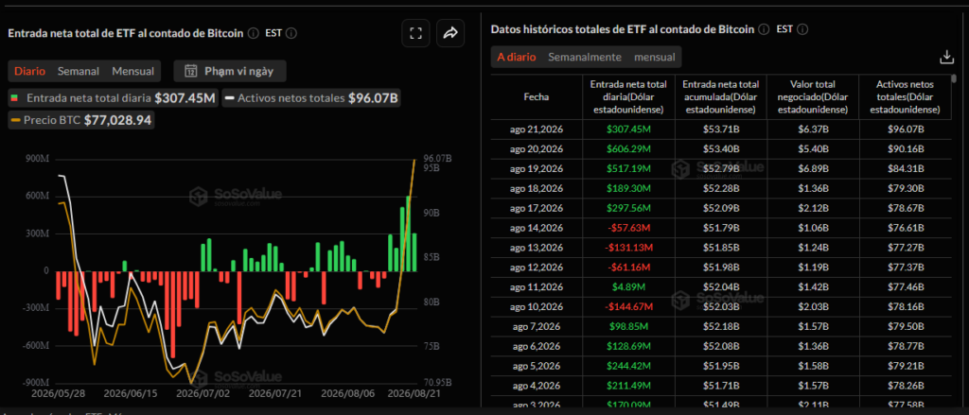Click the $606.29M inflow cell
Image resolution: width=969 pixels, height=415 pixels.
pyautogui.click(x=628, y=148)
